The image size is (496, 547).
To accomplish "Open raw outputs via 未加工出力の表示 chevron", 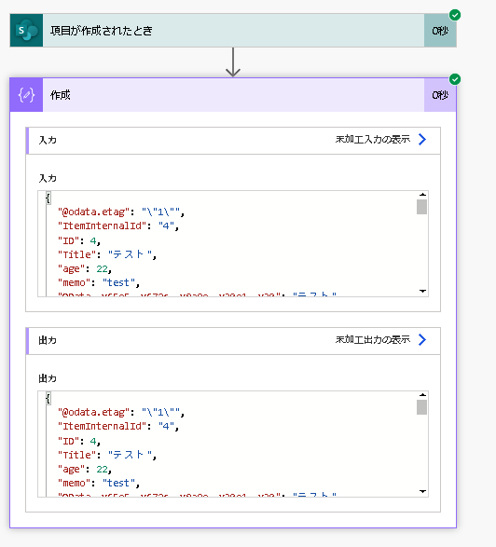I will point(422,340).
